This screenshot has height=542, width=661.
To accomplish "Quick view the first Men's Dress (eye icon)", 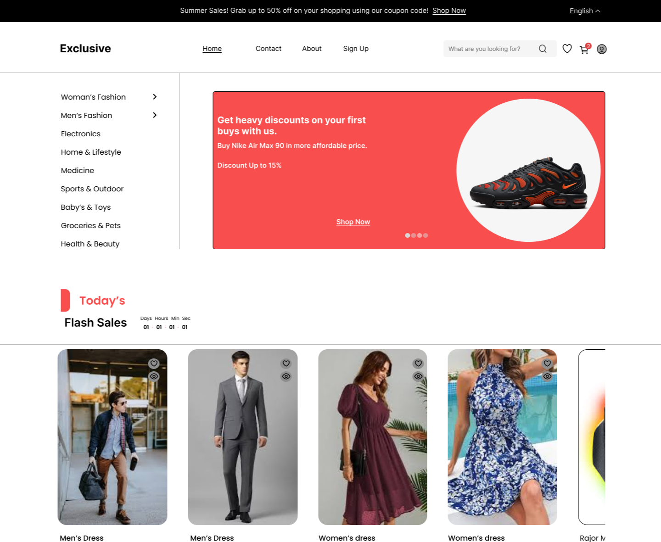I will click(154, 376).
